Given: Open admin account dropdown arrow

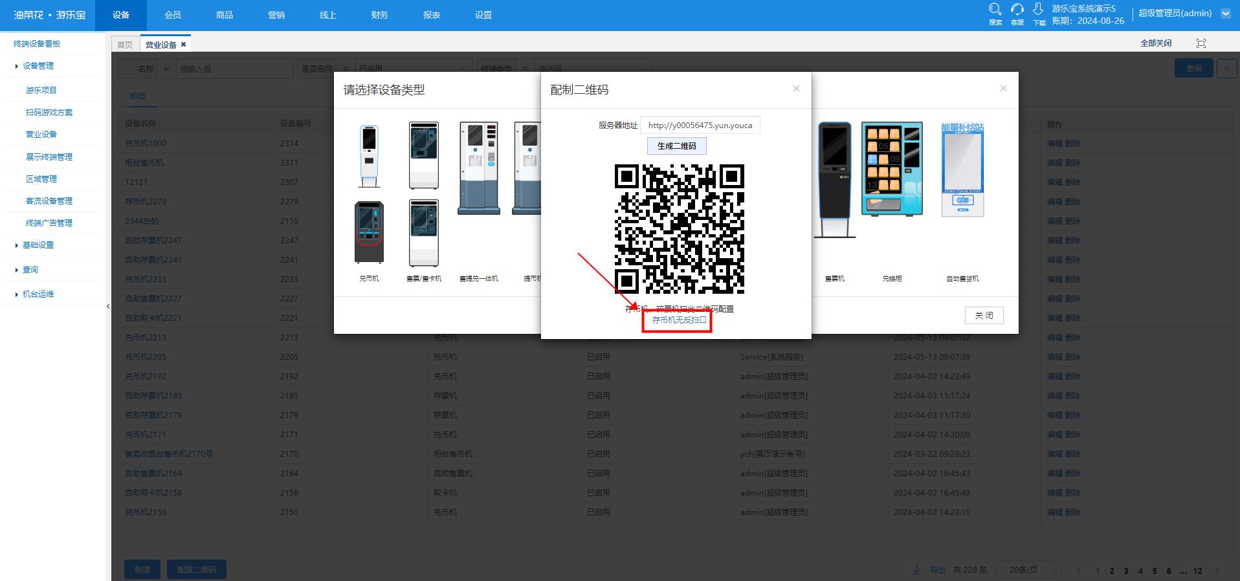Looking at the screenshot, I should coord(1226,14).
